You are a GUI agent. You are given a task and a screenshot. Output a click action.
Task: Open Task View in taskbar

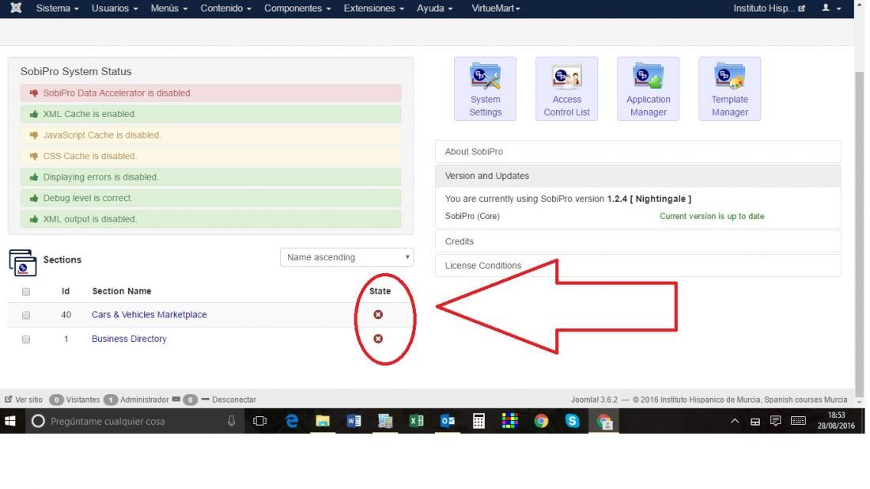pos(259,421)
